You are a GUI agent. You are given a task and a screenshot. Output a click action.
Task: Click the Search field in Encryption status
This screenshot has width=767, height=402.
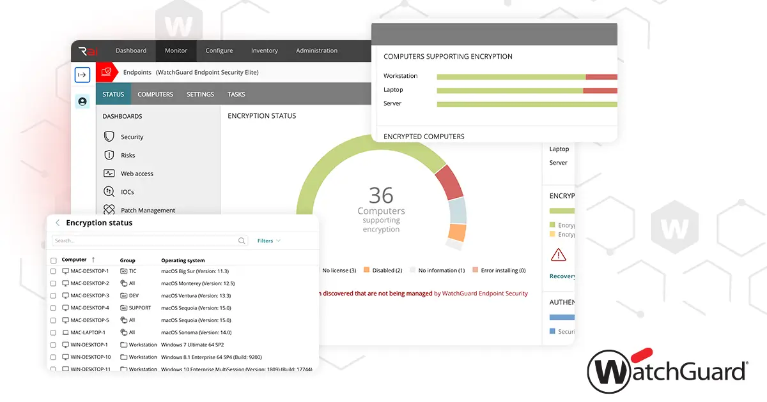[150, 241]
